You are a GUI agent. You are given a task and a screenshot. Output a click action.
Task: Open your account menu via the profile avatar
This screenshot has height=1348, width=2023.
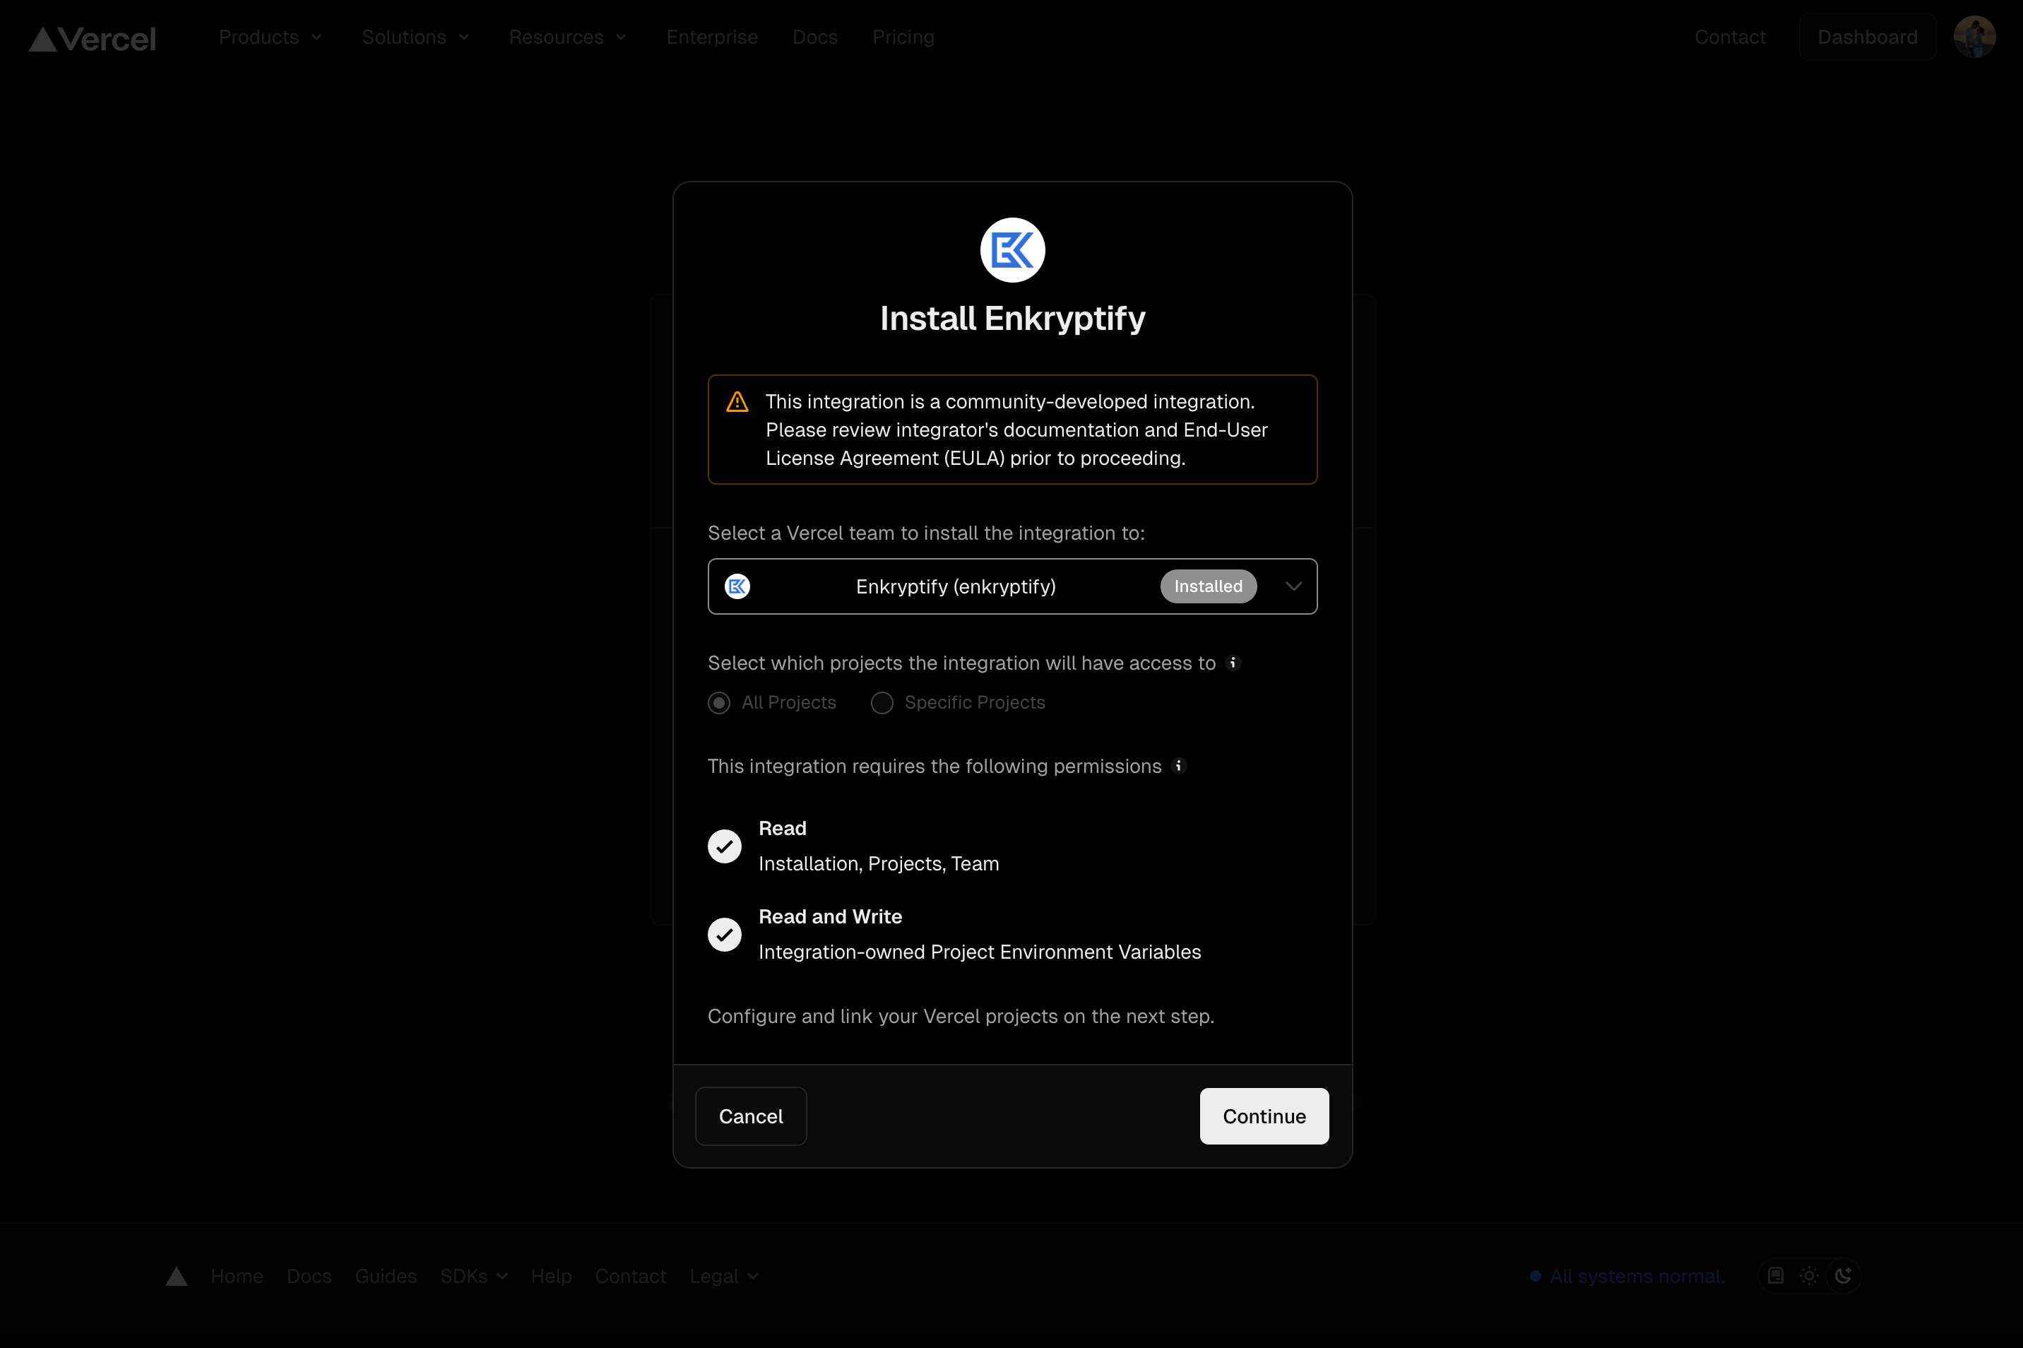coord(1974,36)
